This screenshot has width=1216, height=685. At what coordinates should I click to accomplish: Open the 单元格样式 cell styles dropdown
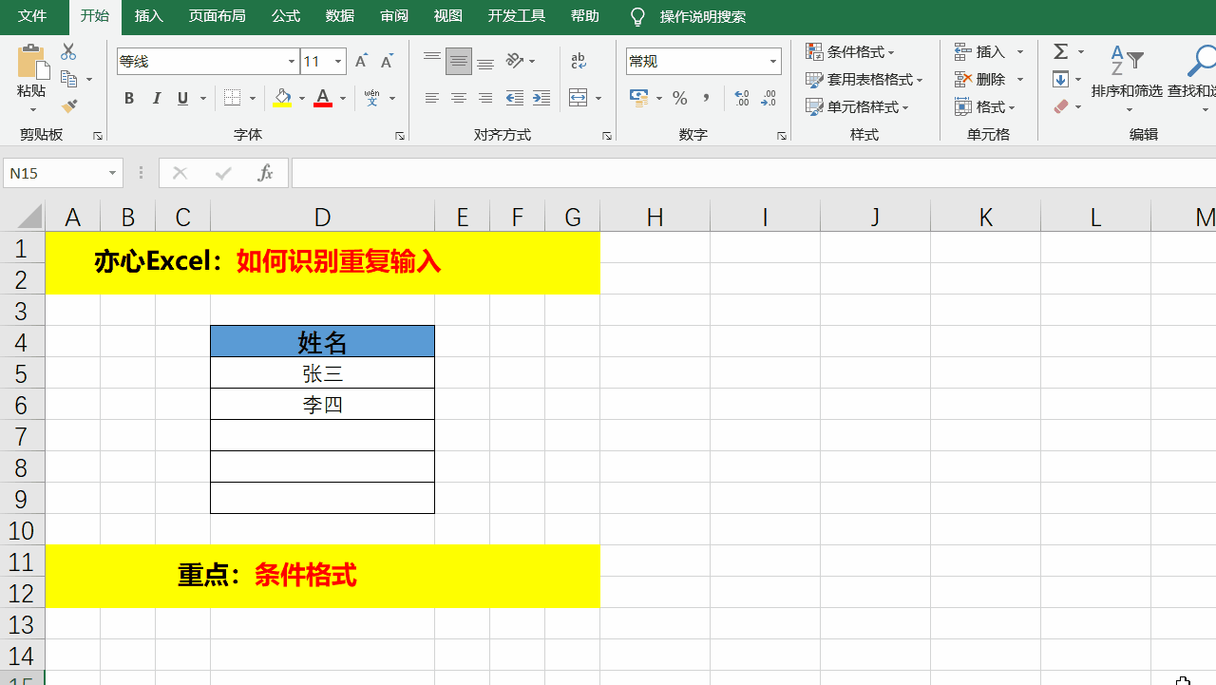coord(858,106)
